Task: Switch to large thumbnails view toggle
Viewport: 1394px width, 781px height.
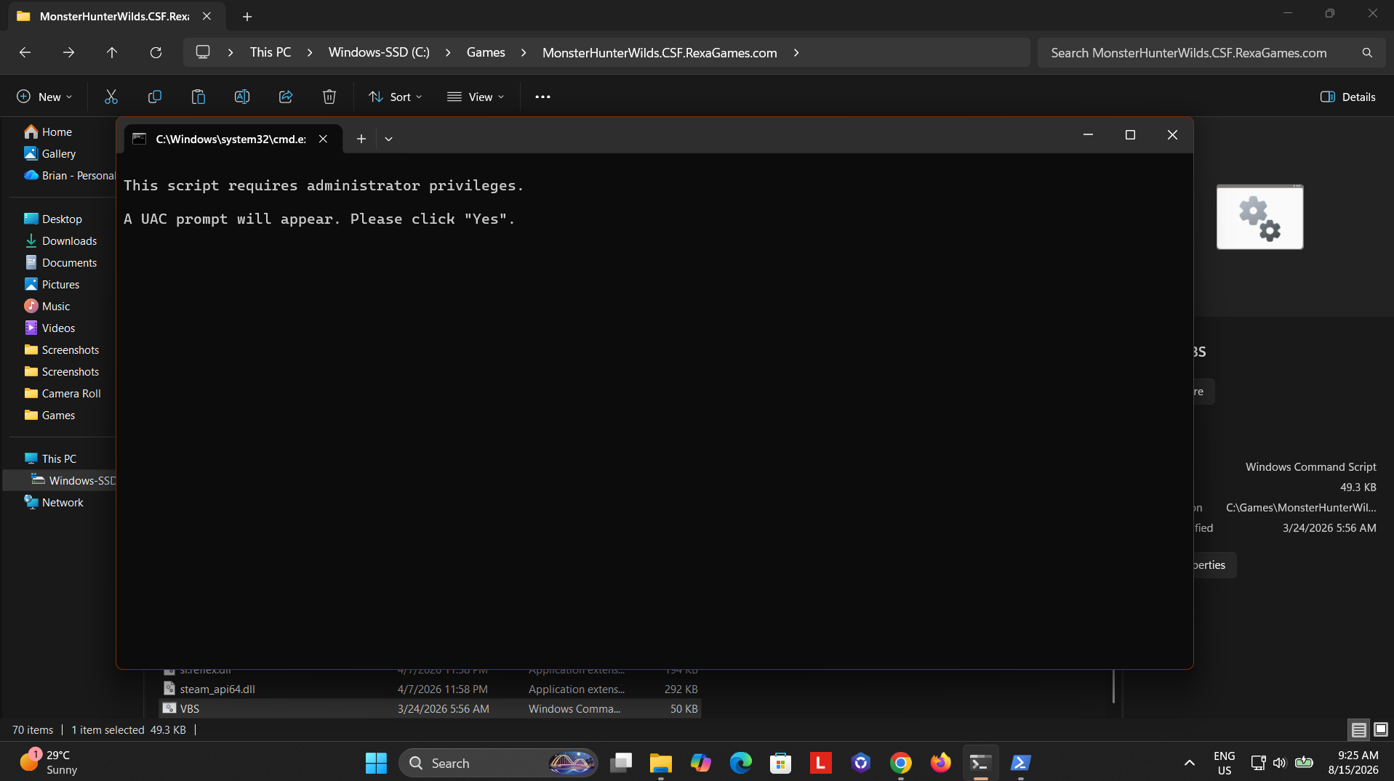Action: (x=1381, y=729)
